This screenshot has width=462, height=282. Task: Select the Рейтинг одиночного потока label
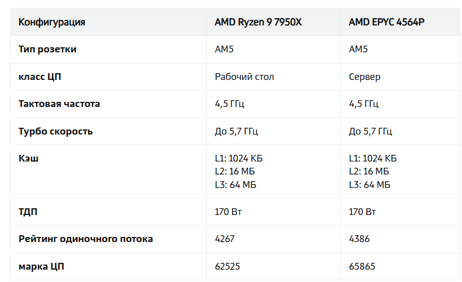click(x=86, y=239)
